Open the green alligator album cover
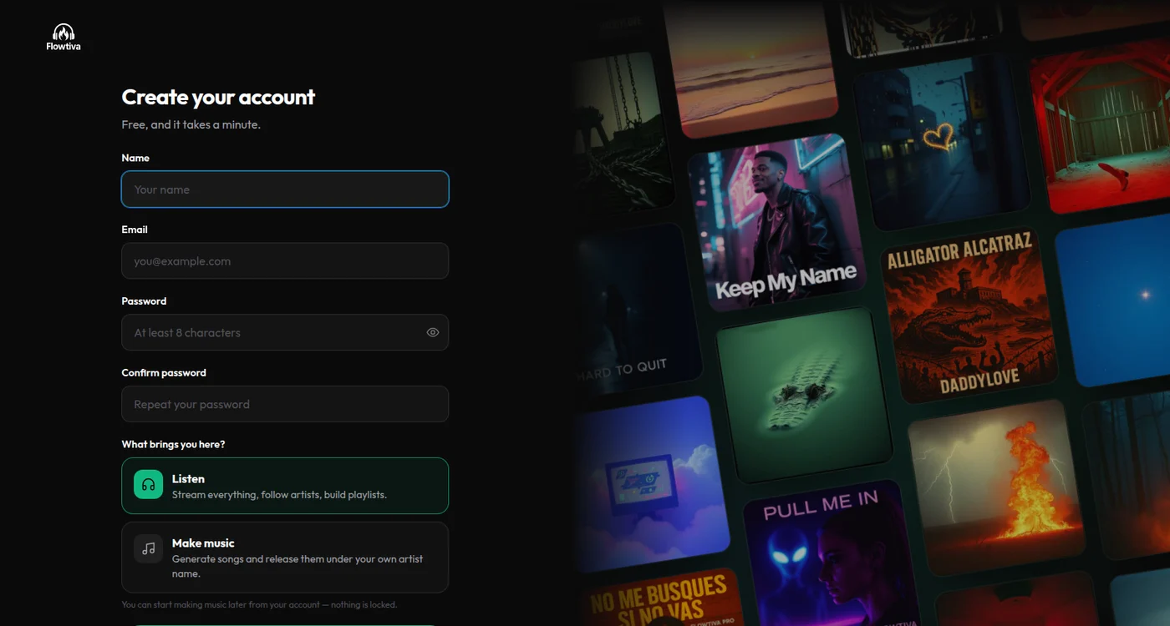The width and height of the screenshot is (1170, 626). tap(804, 395)
